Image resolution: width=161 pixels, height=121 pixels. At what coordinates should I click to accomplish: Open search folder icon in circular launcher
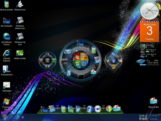pos(69,72)
